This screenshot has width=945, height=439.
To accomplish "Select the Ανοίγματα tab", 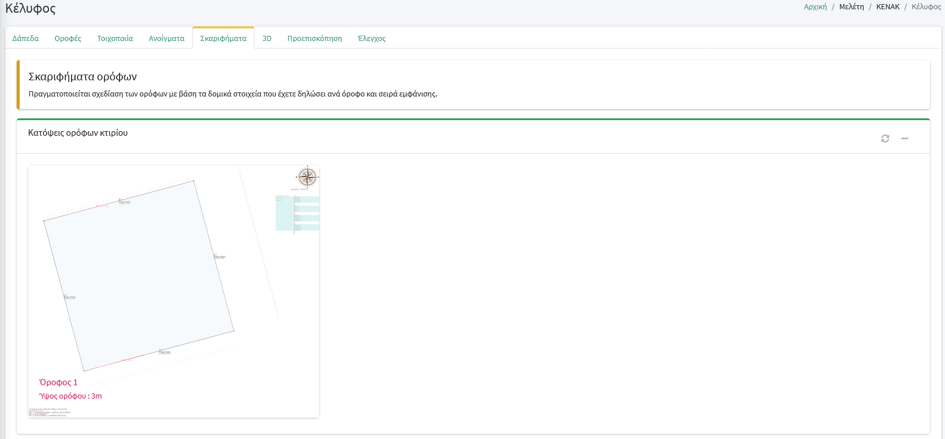I will (x=166, y=38).
